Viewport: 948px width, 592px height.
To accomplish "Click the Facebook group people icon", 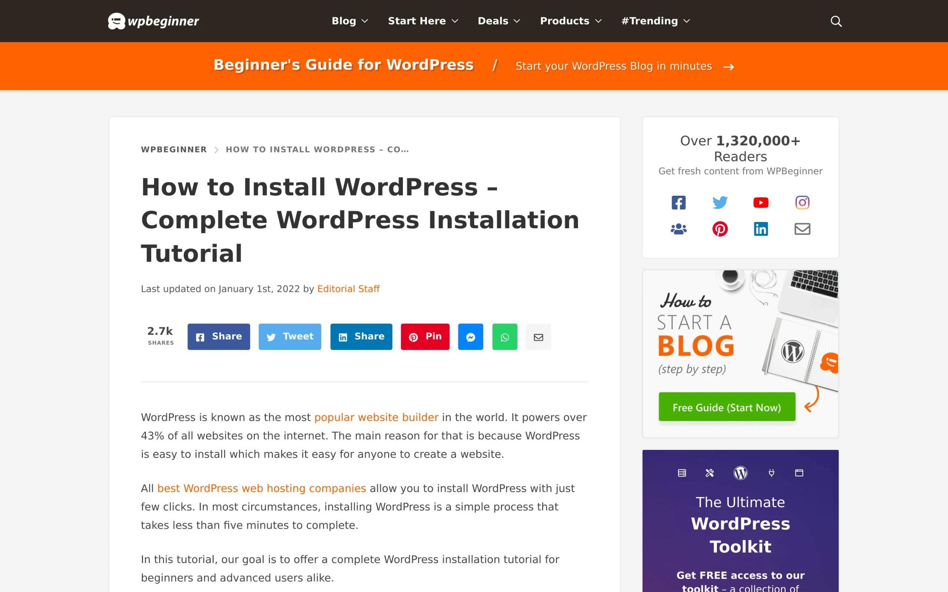I will click(x=678, y=229).
